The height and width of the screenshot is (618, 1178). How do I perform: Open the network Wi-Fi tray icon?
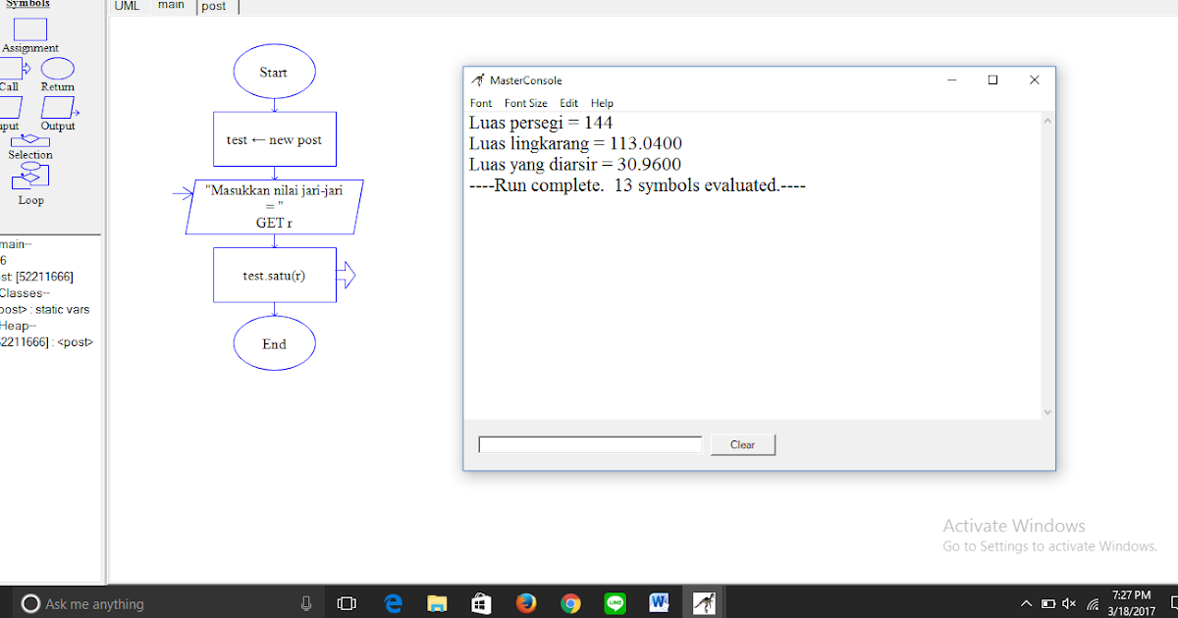pos(1093,603)
